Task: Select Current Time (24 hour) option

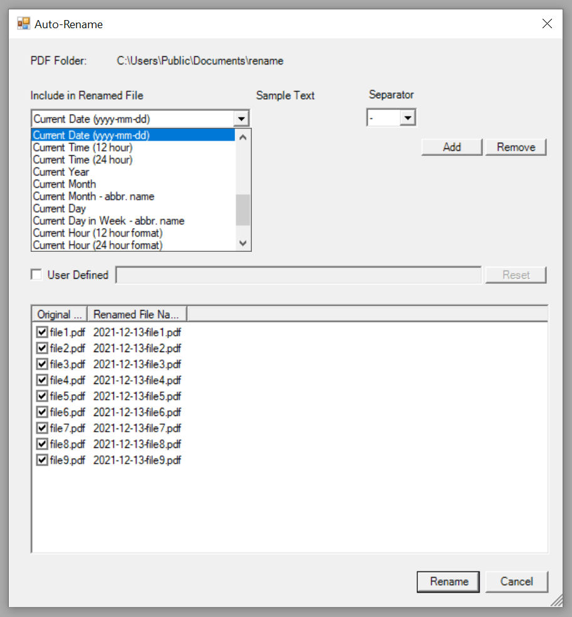Action: click(133, 160)
